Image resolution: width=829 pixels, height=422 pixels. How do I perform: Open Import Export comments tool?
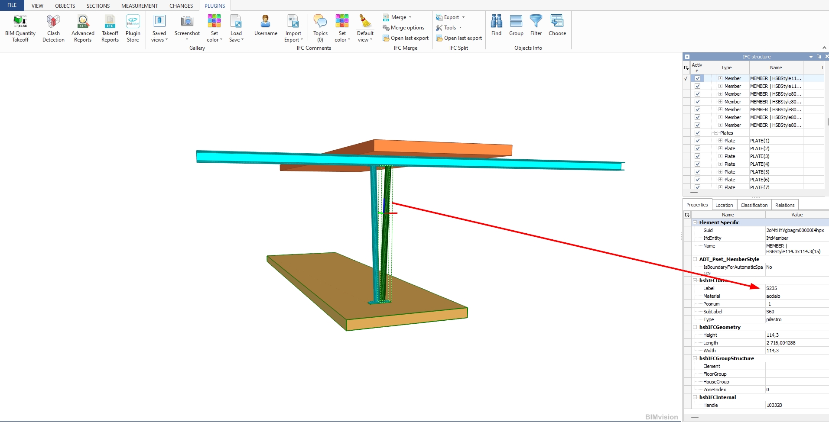click(293, 28)
